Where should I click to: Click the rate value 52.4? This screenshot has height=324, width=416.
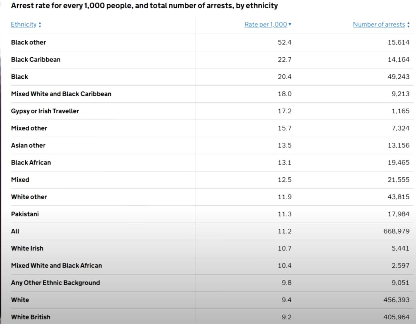click(285, 42)
